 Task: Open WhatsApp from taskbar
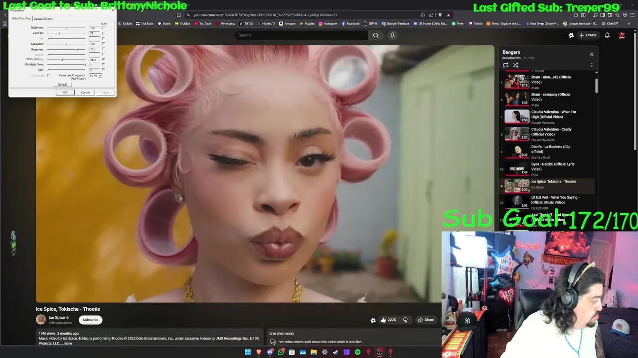click(281, 352)
